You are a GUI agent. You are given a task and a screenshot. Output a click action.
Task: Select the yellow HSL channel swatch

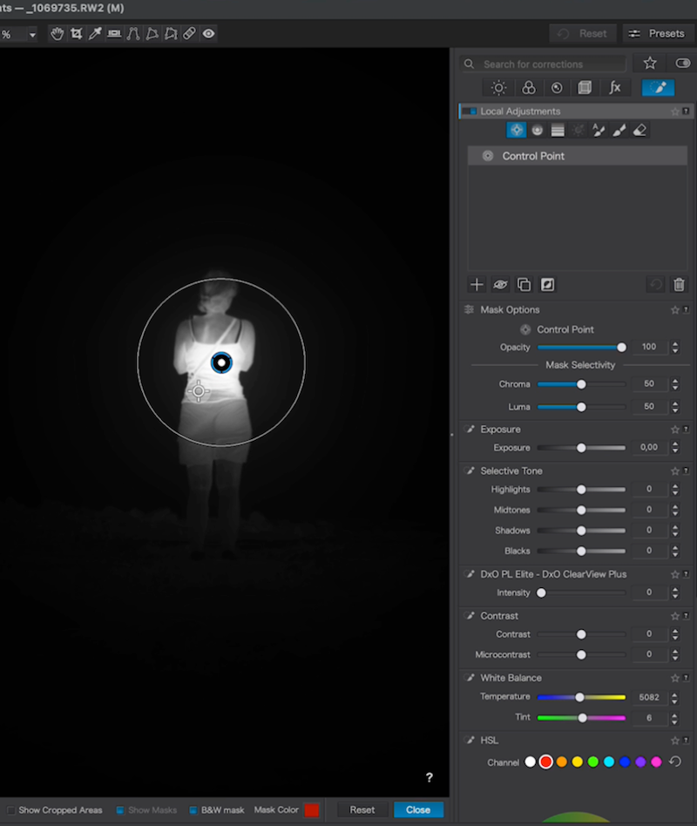click(x=578, y=762)
